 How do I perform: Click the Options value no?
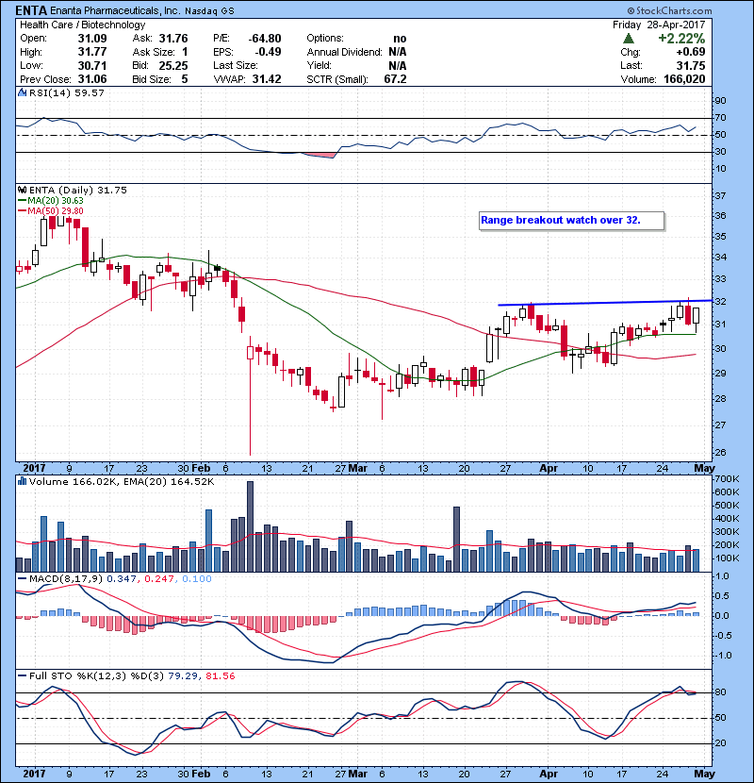coord(400,39)
